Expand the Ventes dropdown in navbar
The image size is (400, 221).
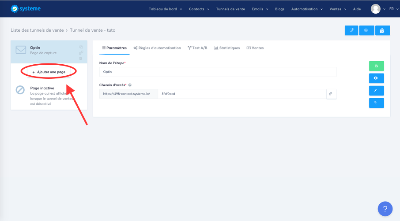tap(338, 9)
